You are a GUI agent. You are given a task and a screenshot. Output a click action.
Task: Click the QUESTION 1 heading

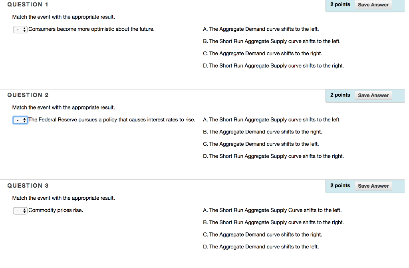click(28, 4)
